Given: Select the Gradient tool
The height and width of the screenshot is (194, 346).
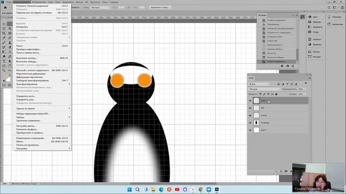Looking at the screenshot, I should (4, 52).
